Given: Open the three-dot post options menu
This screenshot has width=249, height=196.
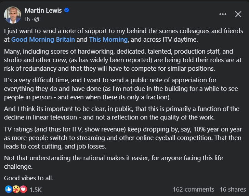Looking at the screenshot, I should click(223, 14).
